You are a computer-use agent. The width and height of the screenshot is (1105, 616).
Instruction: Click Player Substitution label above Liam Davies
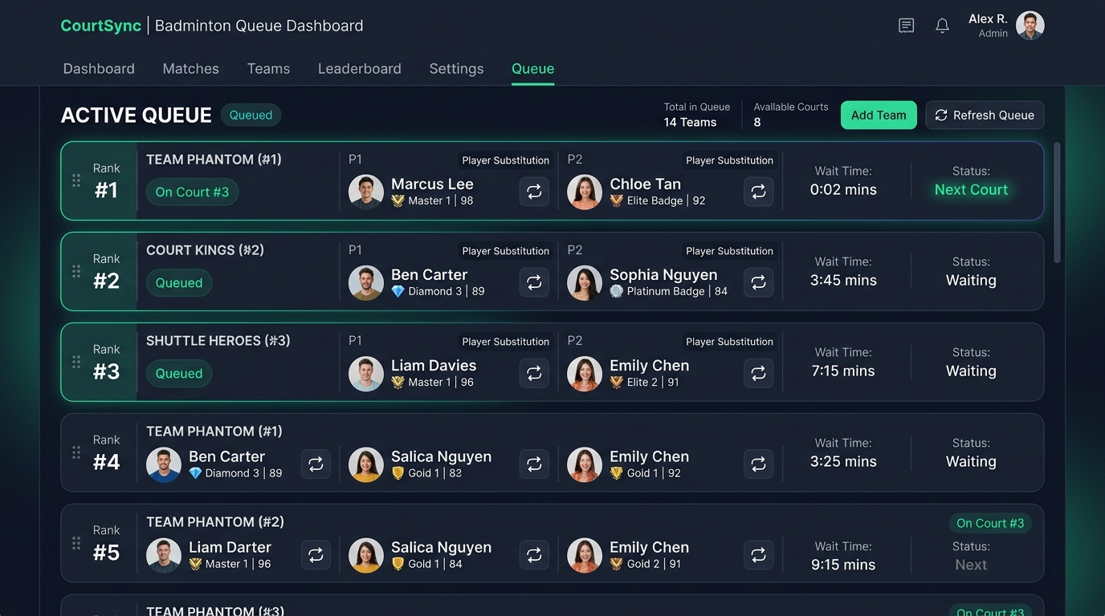[x=505, y=342]
